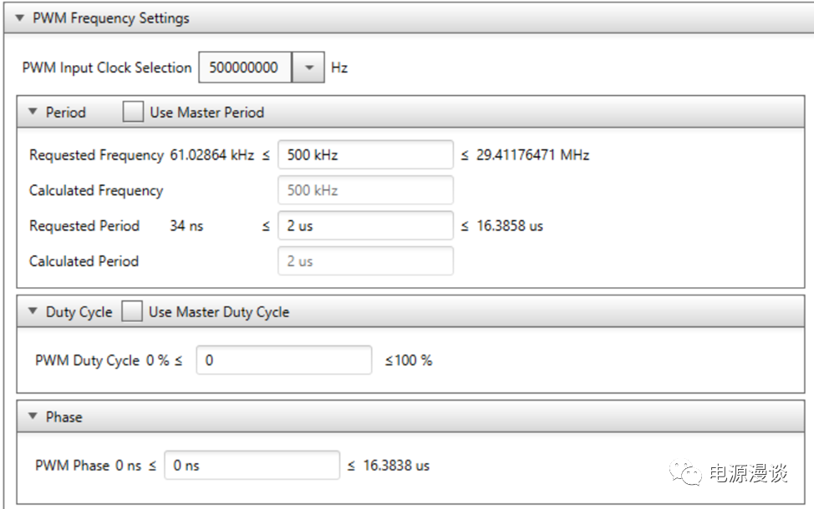Screen dimensions: 814x509
Task: Collapse the Period section triangle
Action: 33,113
